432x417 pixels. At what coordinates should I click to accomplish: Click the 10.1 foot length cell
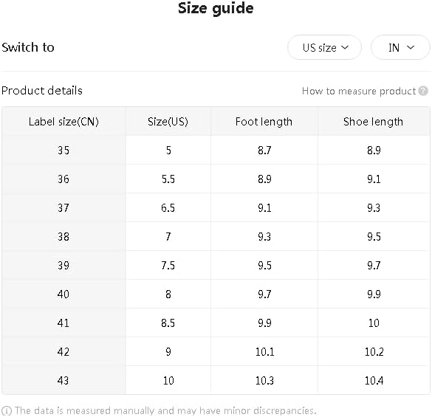coord(264,352)
